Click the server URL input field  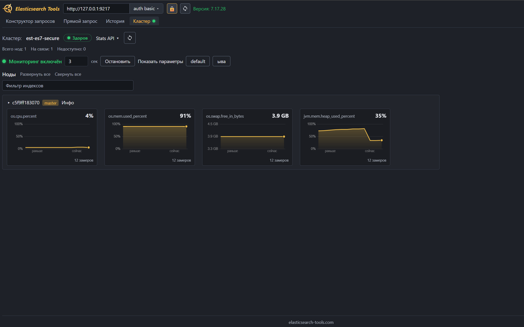coord(96,9)
